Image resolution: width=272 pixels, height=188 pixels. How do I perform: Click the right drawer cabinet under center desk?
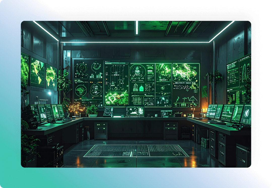pyautogui.click(x=171, y=131)
